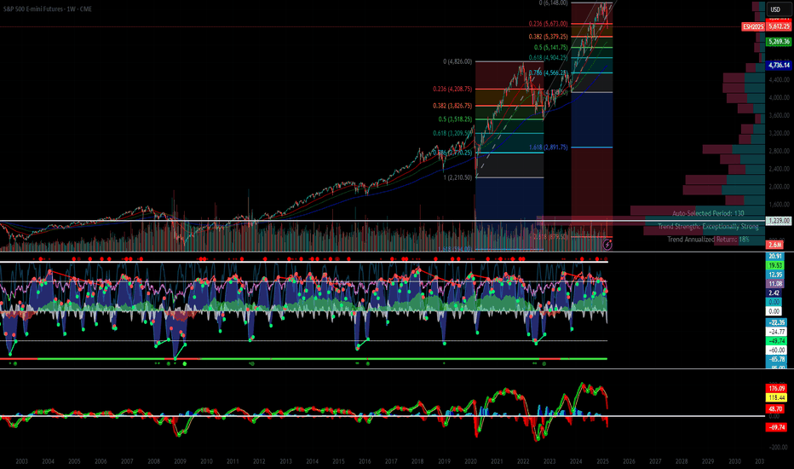Image resolution: width=794 pixels, height=469 pixels.
Task: Click the 2009 label on time axis
Action: [x=180, y=461]
